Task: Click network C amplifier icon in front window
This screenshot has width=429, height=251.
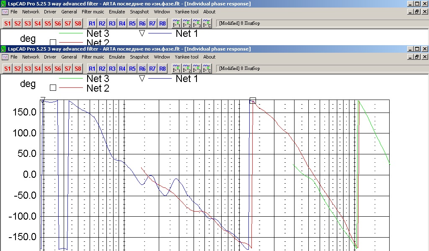Action: (x=207, y=69)
